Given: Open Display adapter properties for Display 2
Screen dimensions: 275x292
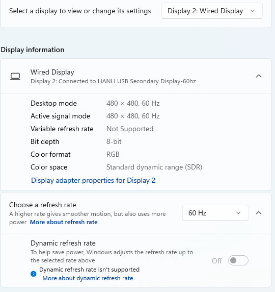Looking at the screenshot, I should 93,180.
